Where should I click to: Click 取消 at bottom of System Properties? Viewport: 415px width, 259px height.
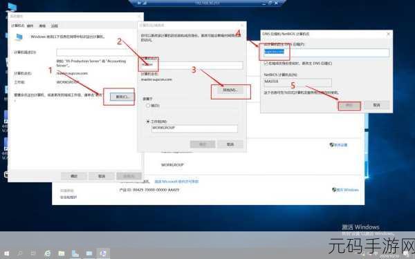[102, 176]
